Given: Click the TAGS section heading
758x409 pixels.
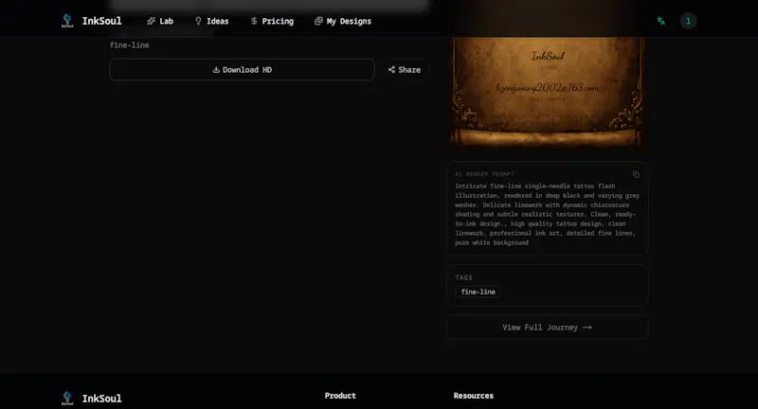Looking at the screenshot, I should (463, 277).
